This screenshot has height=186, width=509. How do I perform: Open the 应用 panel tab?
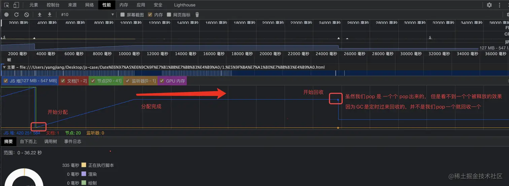[x=141, y=5]
